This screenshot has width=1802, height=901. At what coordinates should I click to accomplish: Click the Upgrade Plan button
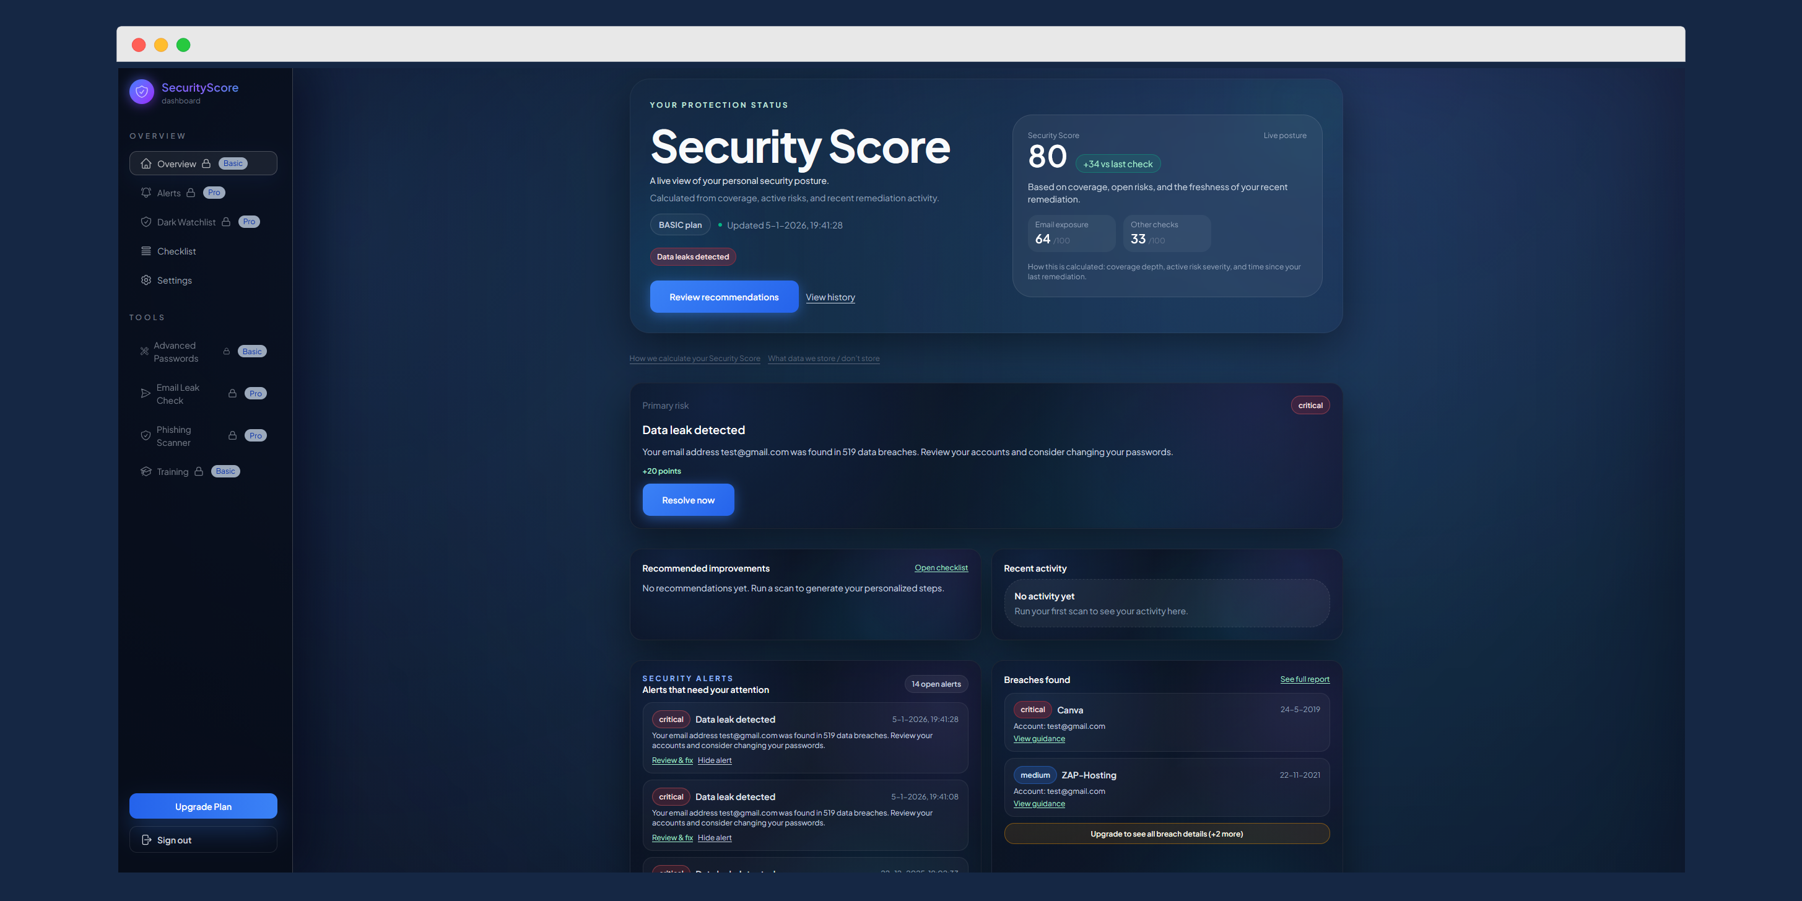point(203,806)
